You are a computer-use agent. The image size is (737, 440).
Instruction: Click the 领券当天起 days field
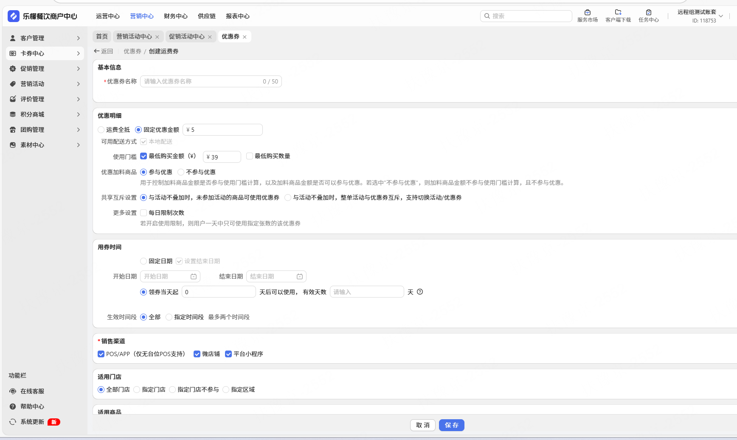click(219, 292)
